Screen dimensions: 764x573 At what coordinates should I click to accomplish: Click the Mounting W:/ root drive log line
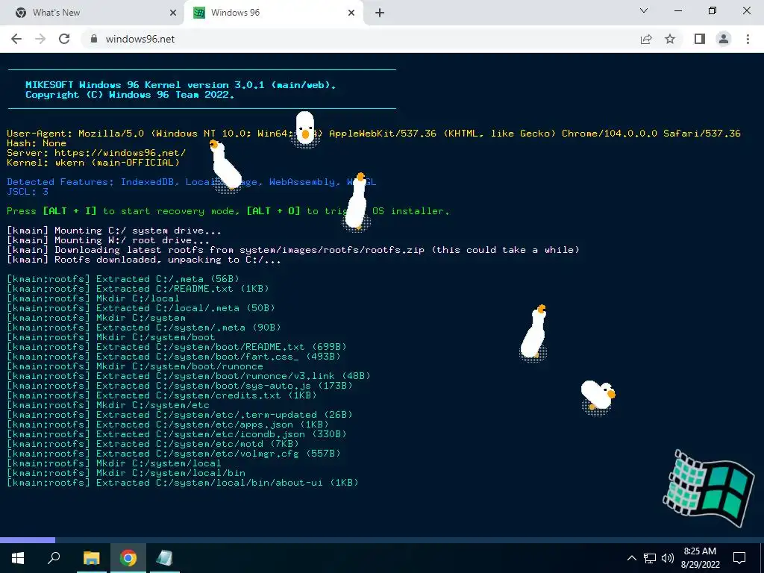tap(108, 240)
